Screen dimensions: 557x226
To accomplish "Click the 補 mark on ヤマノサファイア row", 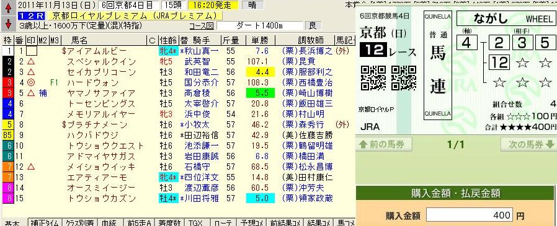I will tap(43, 93).
